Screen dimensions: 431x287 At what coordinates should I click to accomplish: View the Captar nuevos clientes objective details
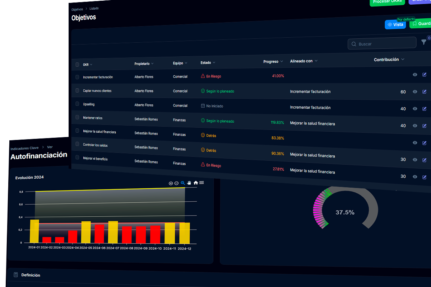click(415, 92)
